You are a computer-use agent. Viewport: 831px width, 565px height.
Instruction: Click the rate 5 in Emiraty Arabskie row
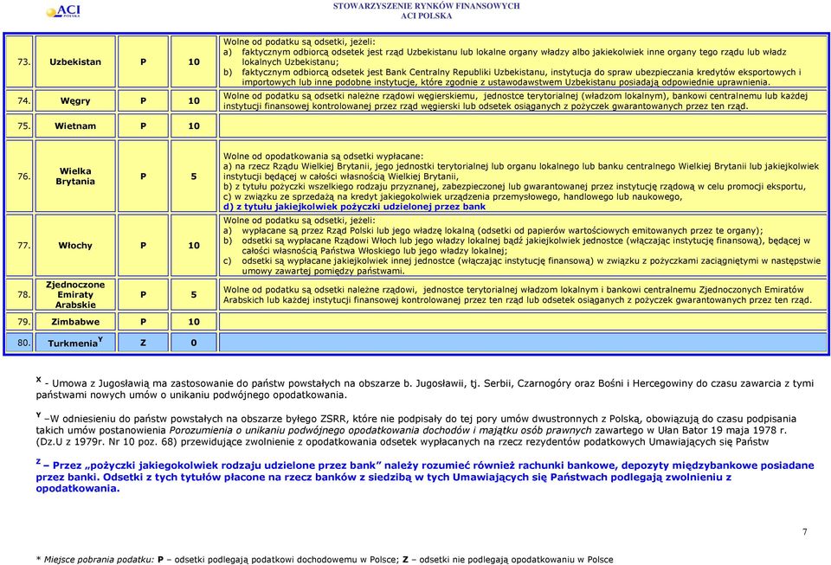(x=193, y=294)
